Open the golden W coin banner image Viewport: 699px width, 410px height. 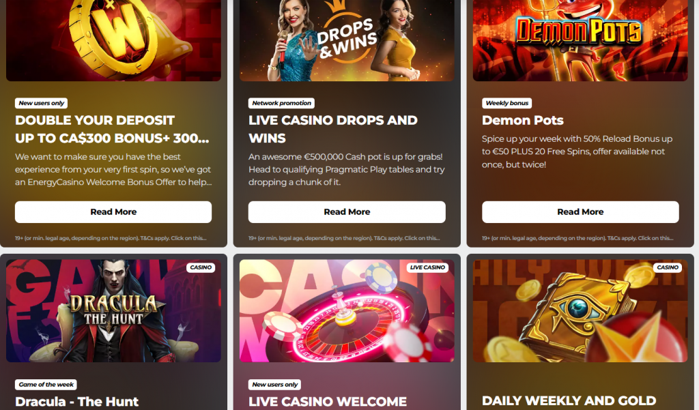pyautogui.click(x=113, y=40)
